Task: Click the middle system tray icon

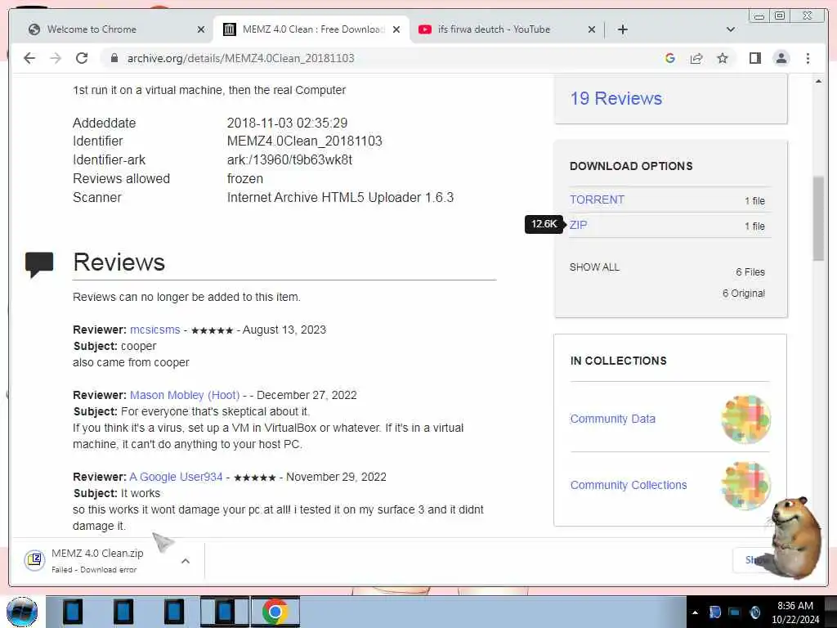Action: click(x=735, y=612)
